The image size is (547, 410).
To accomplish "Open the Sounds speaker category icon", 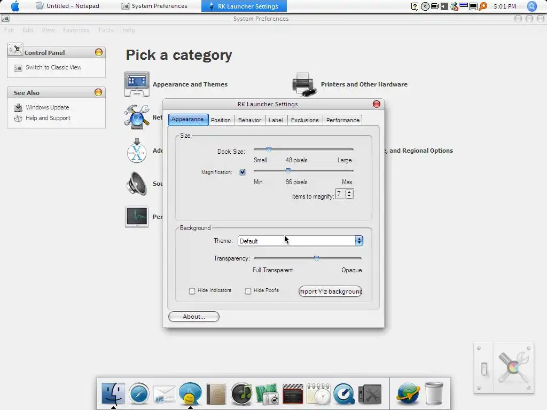I will click(137, 184).
